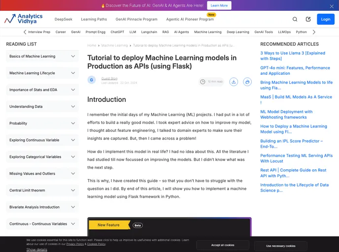Select LLMOps topic
The width and height of the screenshot is (339, 252).
click(x=284, y=32)
